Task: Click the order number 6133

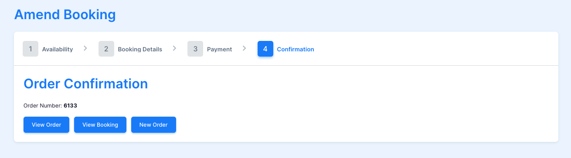Action: [x=70, y=105]
